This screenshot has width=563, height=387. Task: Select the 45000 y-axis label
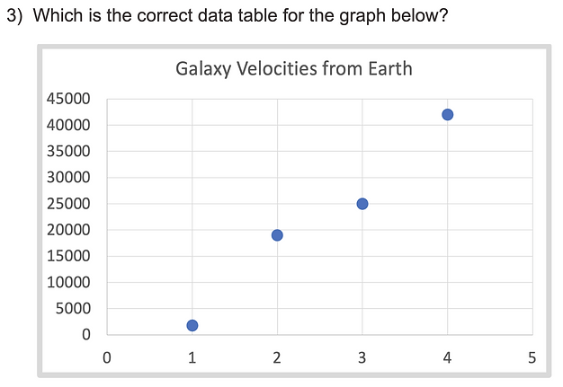tap(69, 99)
